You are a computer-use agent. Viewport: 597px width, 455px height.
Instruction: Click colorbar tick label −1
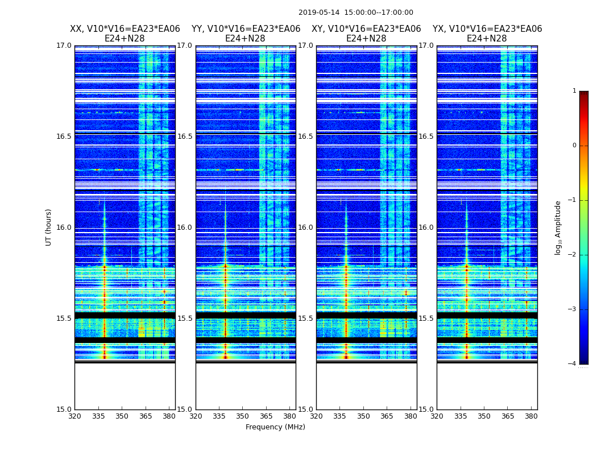click(572, 200)
